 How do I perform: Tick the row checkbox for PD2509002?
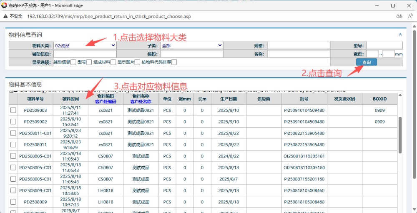point(13,122)
